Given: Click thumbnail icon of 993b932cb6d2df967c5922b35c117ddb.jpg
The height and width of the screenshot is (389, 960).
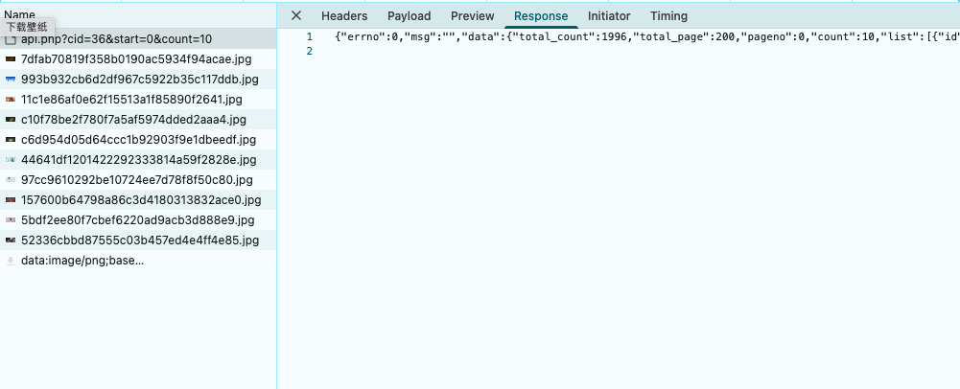Looking at the screenshot, I should click(x=11, y=80).
